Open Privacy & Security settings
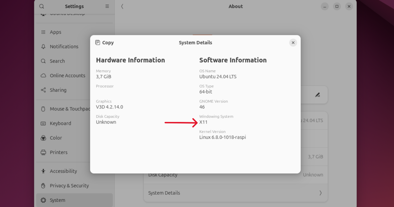The height and width of the screenshot is (207, 394). (69, 186)
